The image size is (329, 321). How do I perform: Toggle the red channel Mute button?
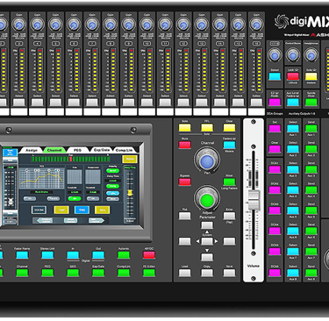pos(184,145)
